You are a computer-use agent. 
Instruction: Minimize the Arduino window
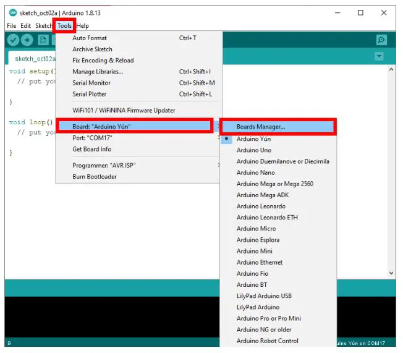coord(337,12)
